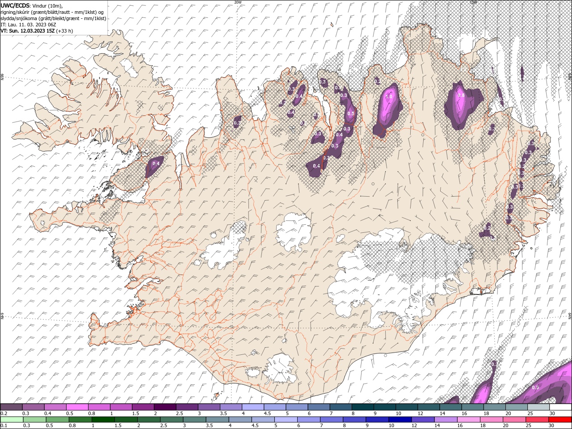
Task: Pick the 0.4 swatch in the purple legend row
Action: (x=55, y=407)
